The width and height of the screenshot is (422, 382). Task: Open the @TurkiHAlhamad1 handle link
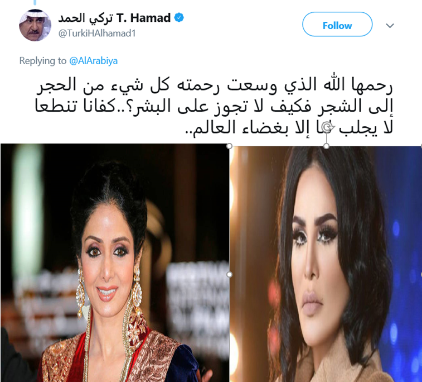pos(97,33)
